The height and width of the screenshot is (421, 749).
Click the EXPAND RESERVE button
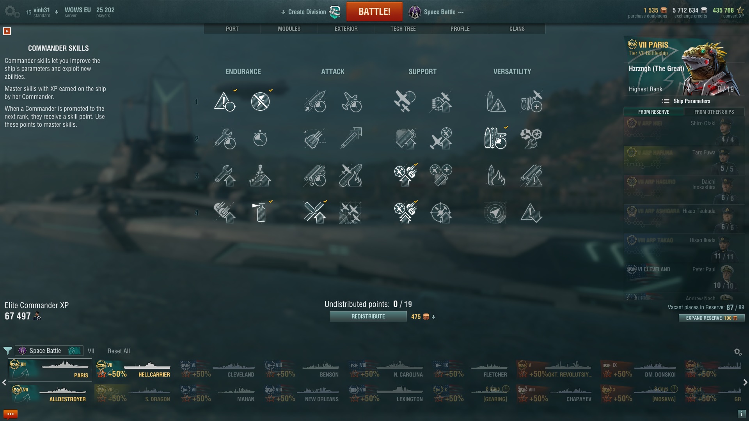[712, 318]
